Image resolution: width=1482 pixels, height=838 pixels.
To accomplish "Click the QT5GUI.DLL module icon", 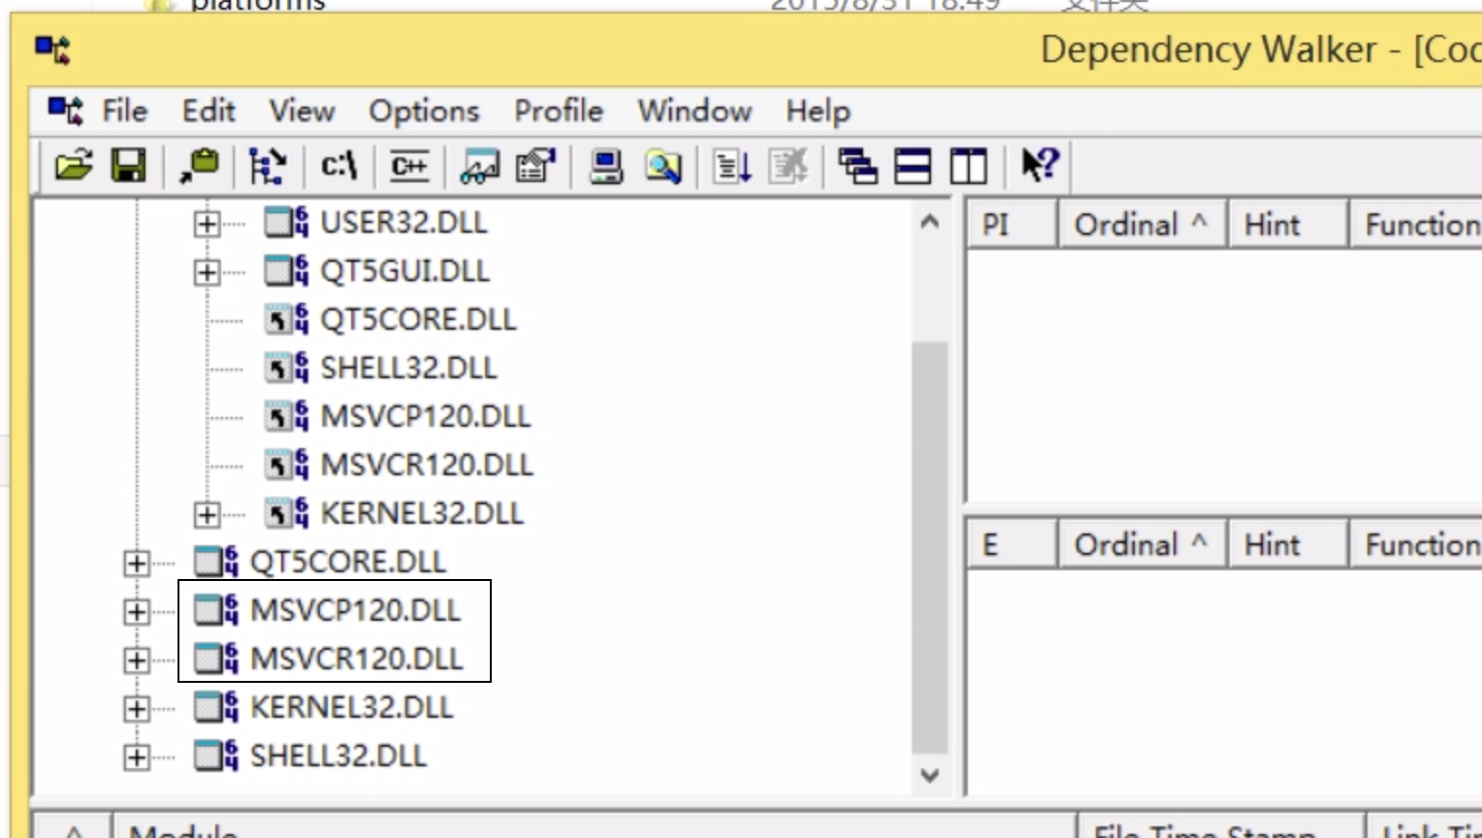I will 286,271.
